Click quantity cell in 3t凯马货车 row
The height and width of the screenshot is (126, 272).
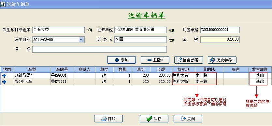point(122,76)
